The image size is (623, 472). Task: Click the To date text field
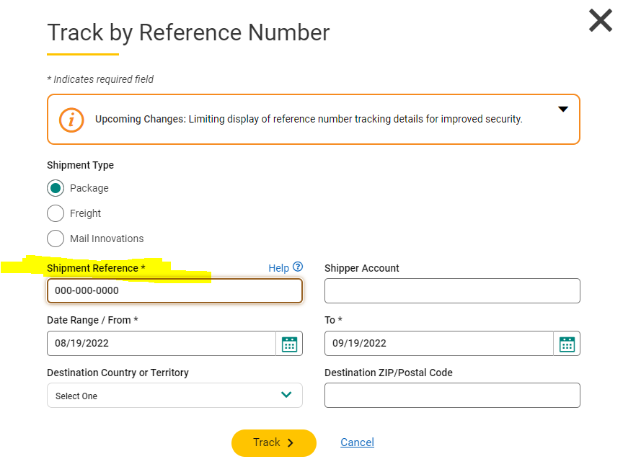[x=439, y=344]
